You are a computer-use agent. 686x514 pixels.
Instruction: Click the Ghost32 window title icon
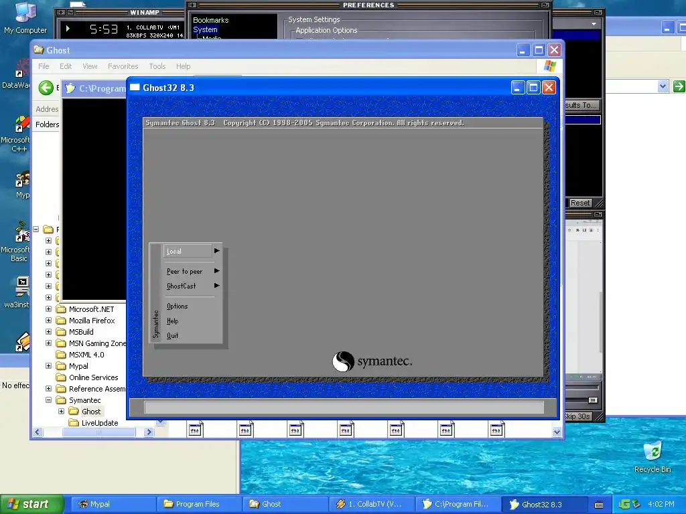(x=135, y=88)
